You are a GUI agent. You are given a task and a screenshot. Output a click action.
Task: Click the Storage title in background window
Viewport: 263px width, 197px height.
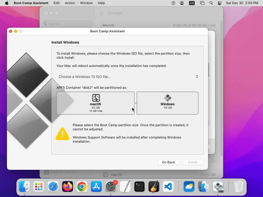[x=115, y=13]
